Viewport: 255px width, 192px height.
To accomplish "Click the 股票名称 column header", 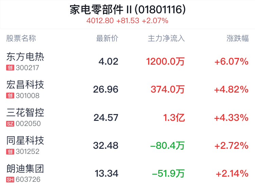I will [x=21, y=38].
